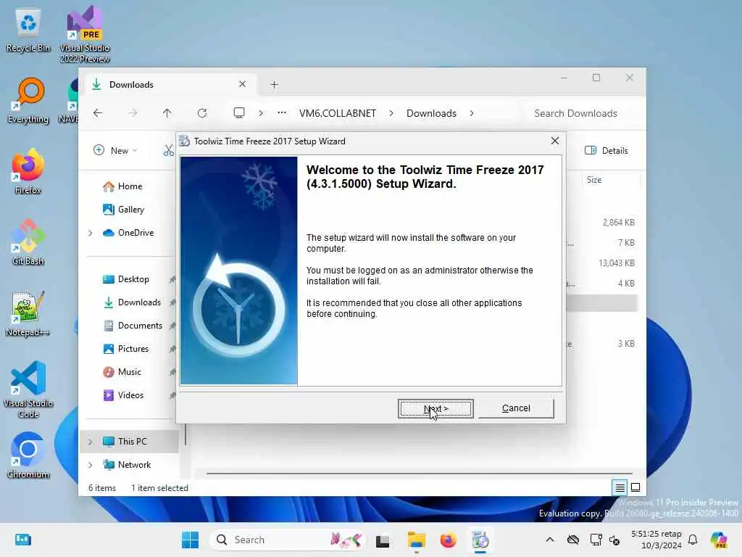Open Firefox from the taskbar
This screenshot has height=557, width=742.
[x=448, y=540]
